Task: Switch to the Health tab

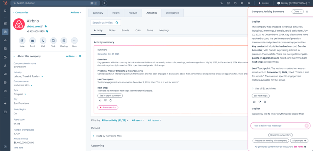Action: point(116,13)
